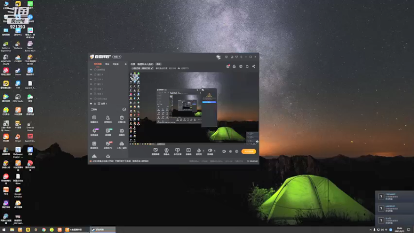Open the top Steam friend notification toast
The height and width of the screenshot is (233, 414).
coord(394,197)
